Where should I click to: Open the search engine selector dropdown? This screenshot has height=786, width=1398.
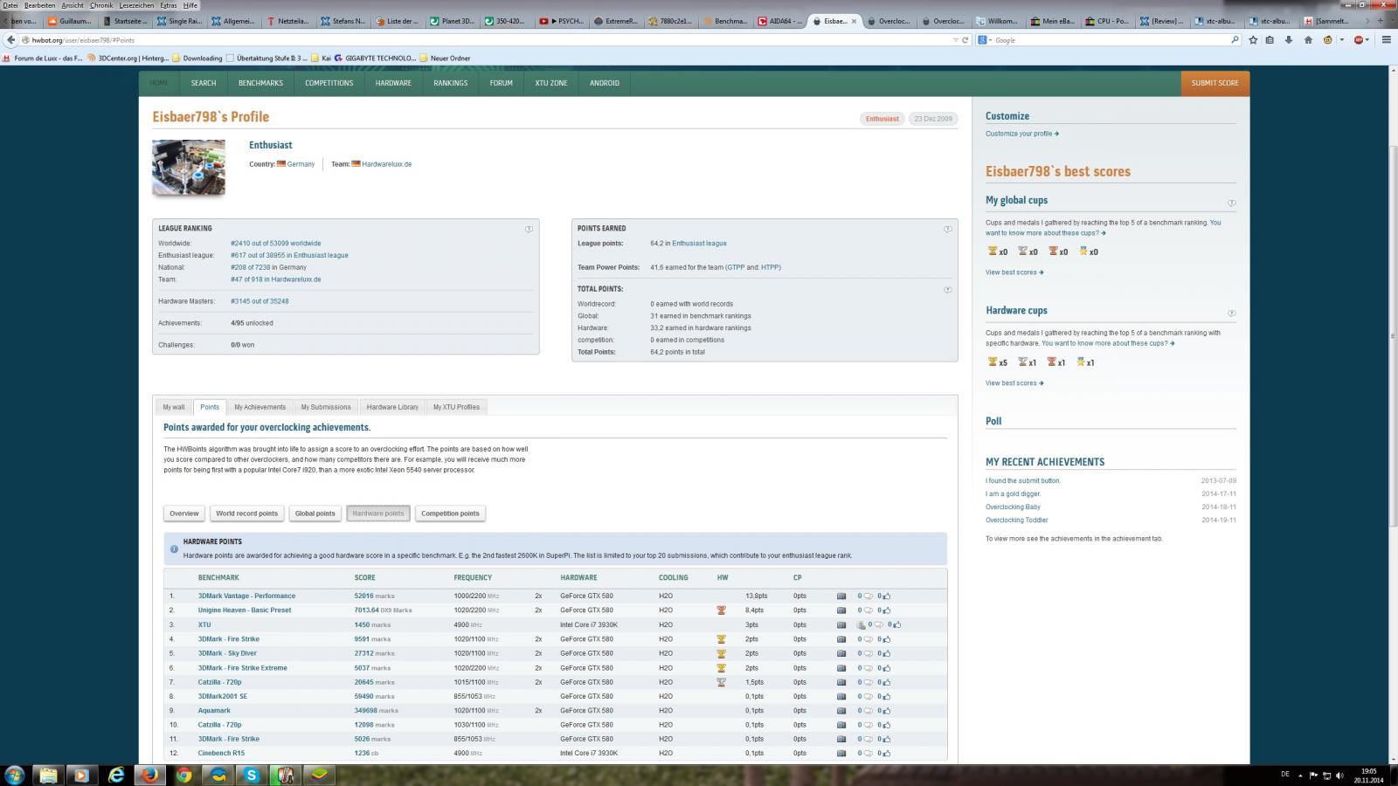pos(985,39)
